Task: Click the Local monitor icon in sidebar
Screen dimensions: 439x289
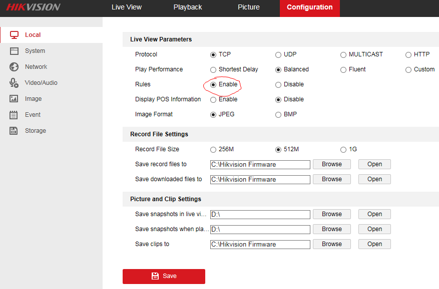Action: (x=14, y=35)
